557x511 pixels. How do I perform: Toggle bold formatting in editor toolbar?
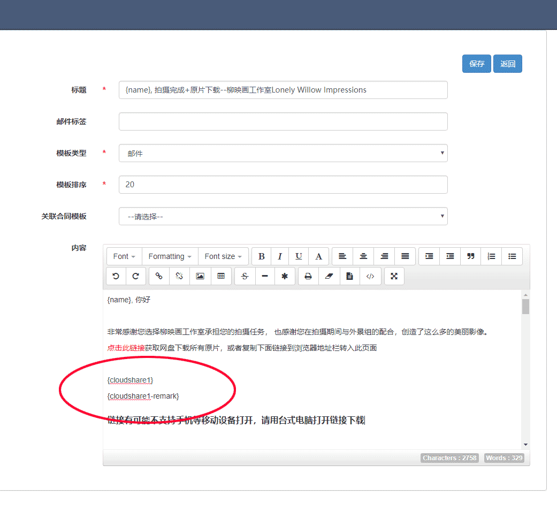(261, 256)
